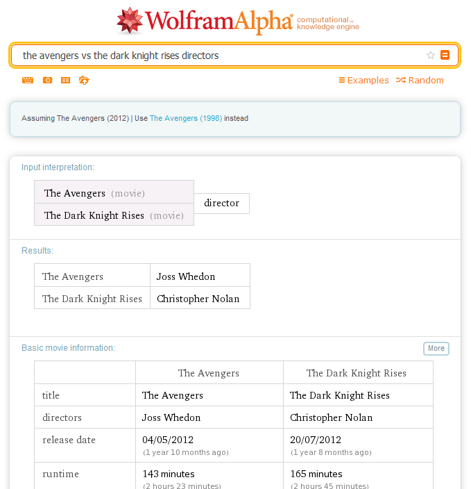Click "computational knowledge engine" tagline

point(327,24)
